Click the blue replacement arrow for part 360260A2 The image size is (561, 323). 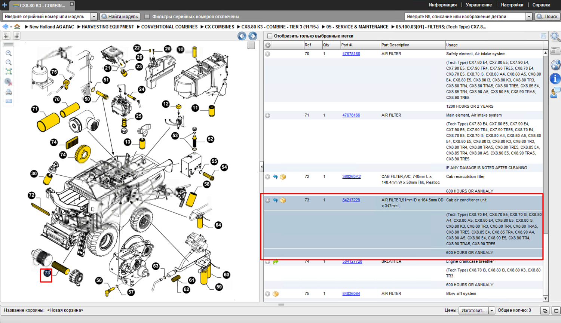(x=275, y=177)
